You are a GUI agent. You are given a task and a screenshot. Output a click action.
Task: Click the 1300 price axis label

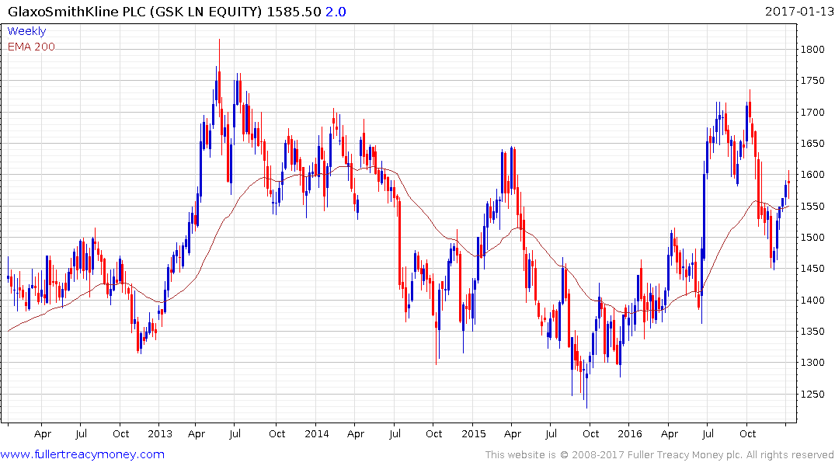click(x=812, y=363)
